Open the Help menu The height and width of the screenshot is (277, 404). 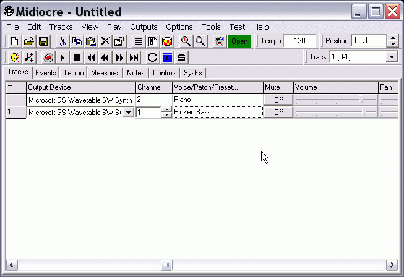[260, 27]
